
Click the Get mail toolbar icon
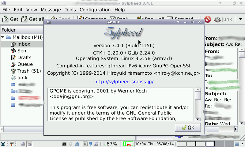(6, 19)
